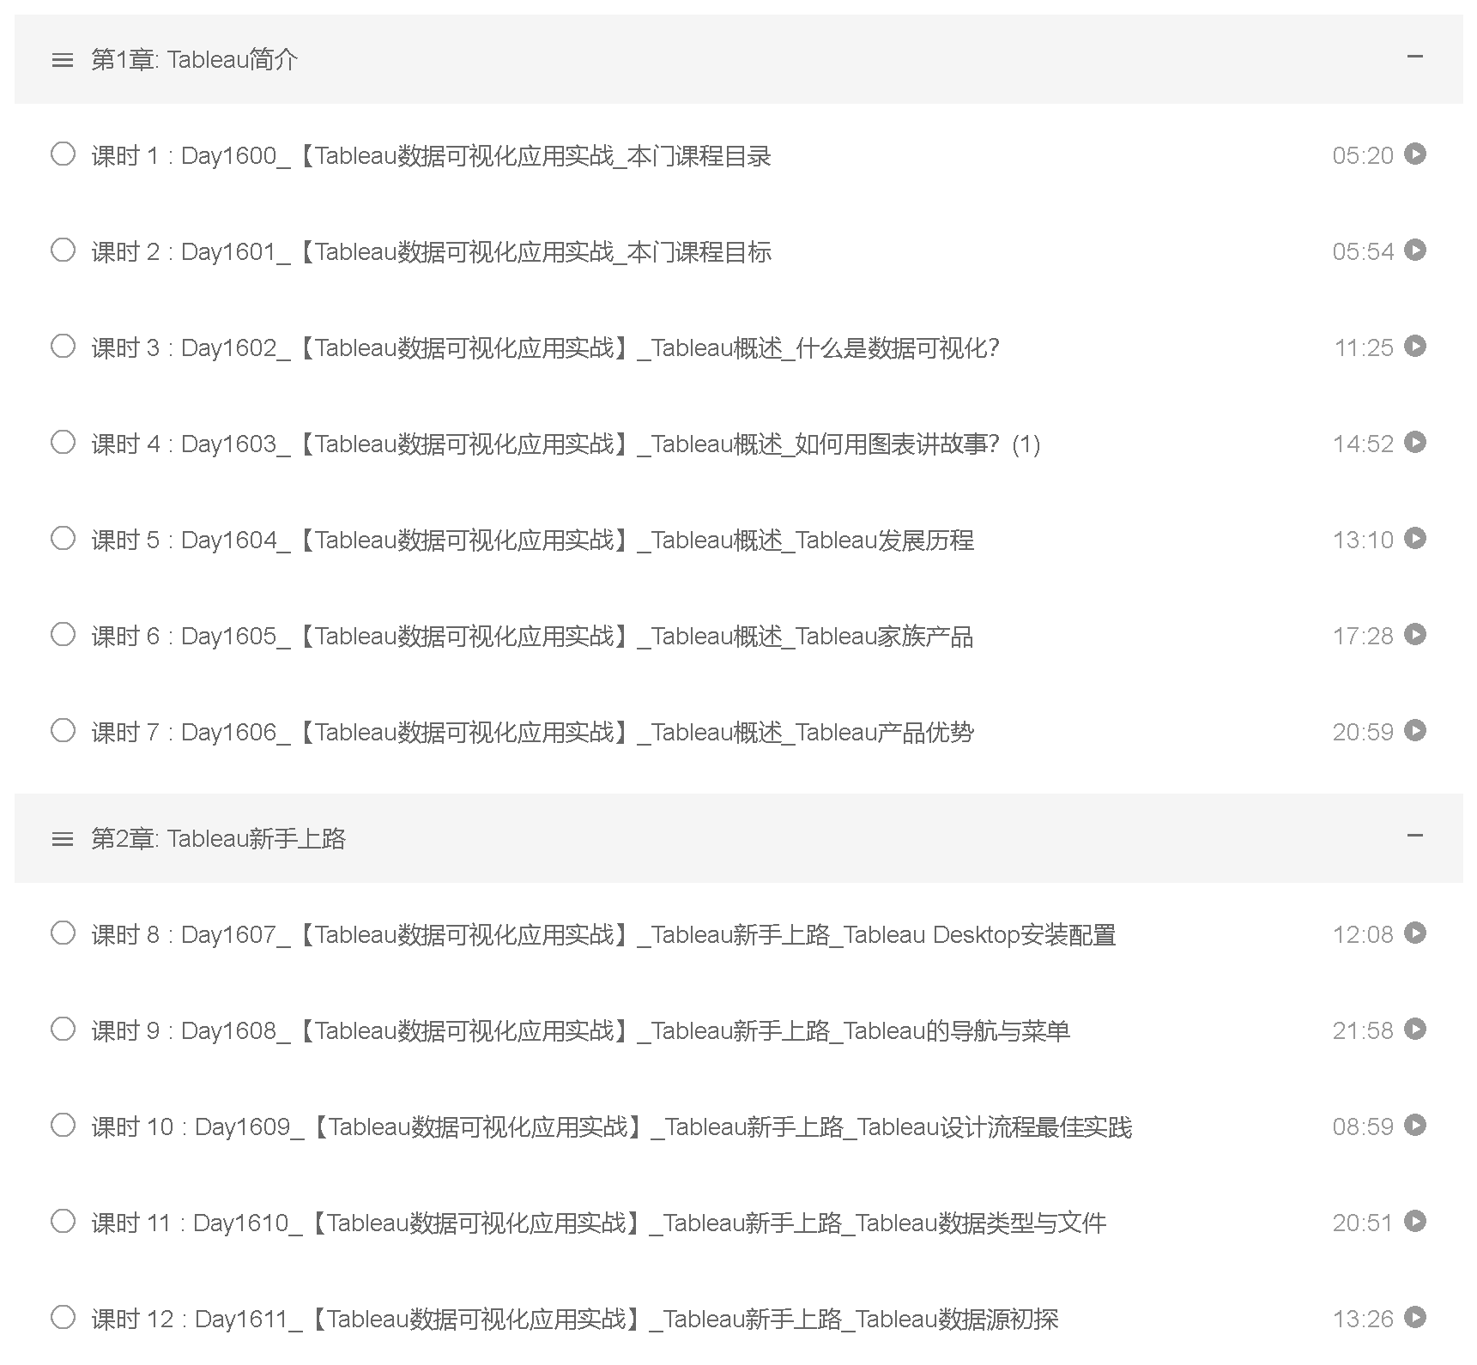Play lesson 1 Day1600 video icon
The image size is (1477, 1365).
point(1415,154)
